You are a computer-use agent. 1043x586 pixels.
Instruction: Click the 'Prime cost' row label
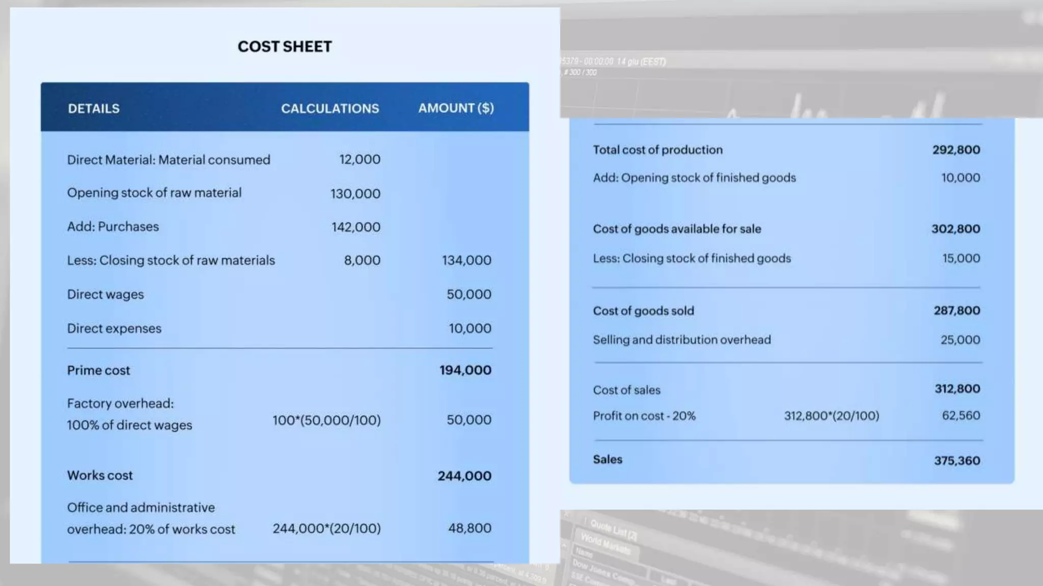(x=99, y=370)
